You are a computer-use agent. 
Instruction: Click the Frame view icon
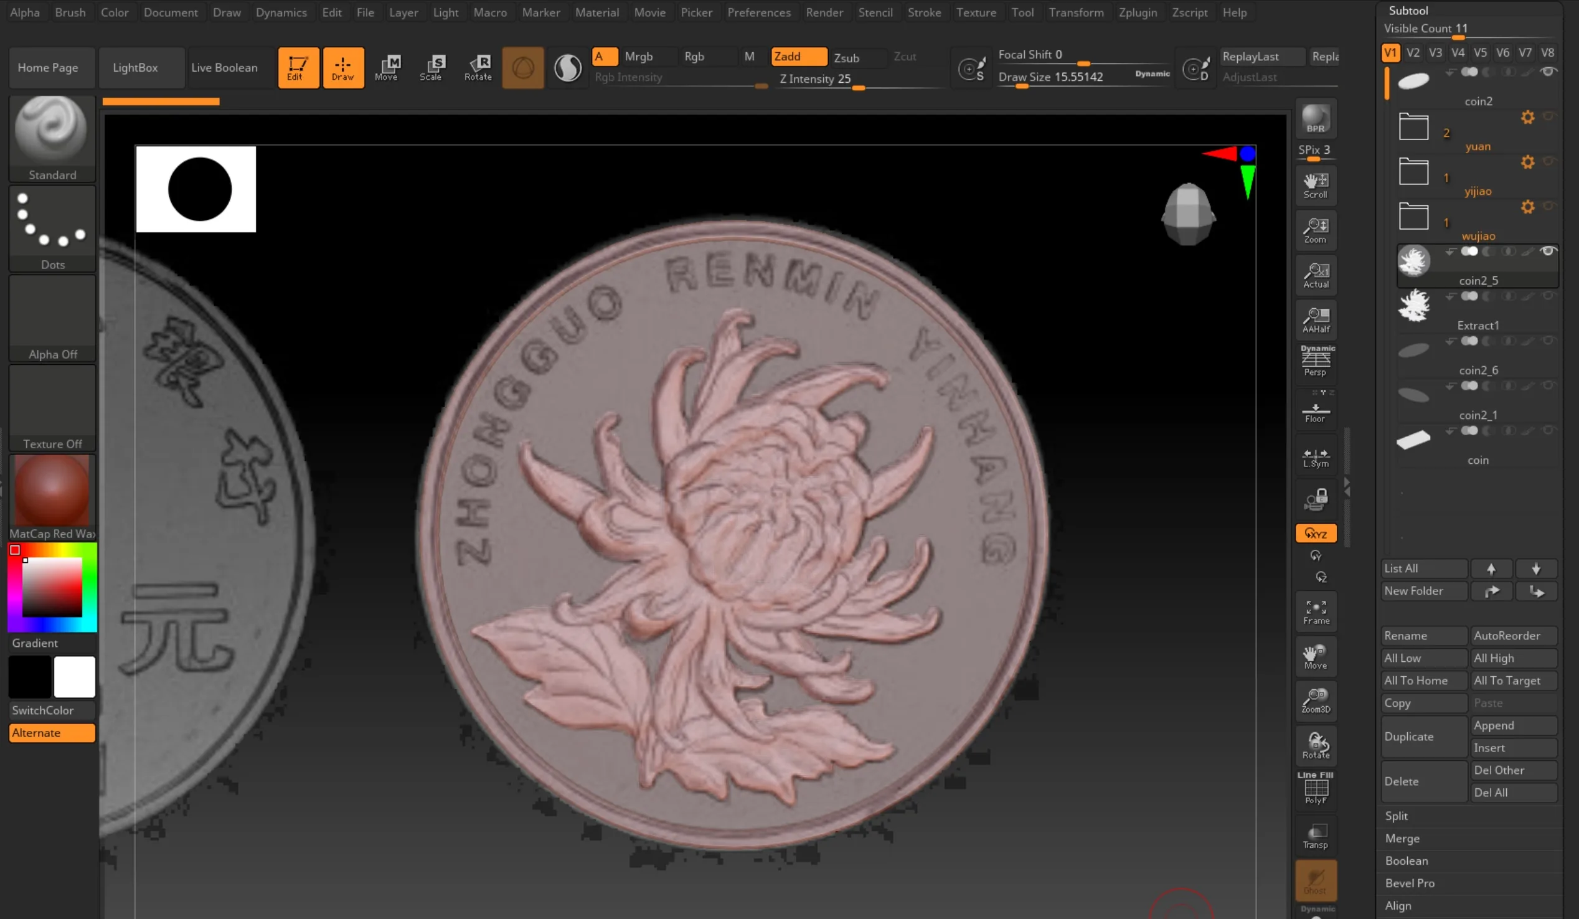[1315, 611]
